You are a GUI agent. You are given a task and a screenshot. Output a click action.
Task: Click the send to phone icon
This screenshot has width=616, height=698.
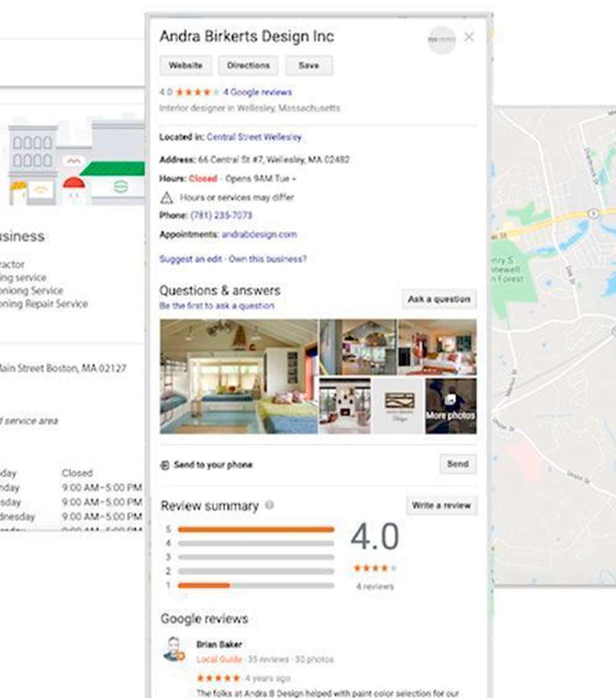pos(164,465)
